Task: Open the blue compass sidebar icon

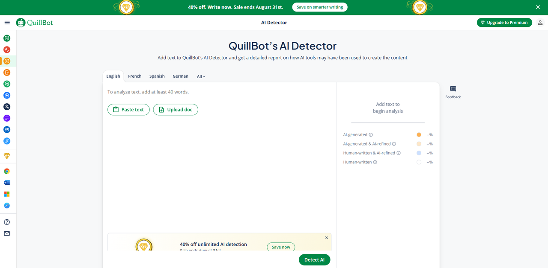Action: [x=7, y=206]
